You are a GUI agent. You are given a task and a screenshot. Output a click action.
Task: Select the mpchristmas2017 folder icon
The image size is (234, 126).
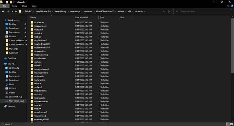(x=32, y=44)
